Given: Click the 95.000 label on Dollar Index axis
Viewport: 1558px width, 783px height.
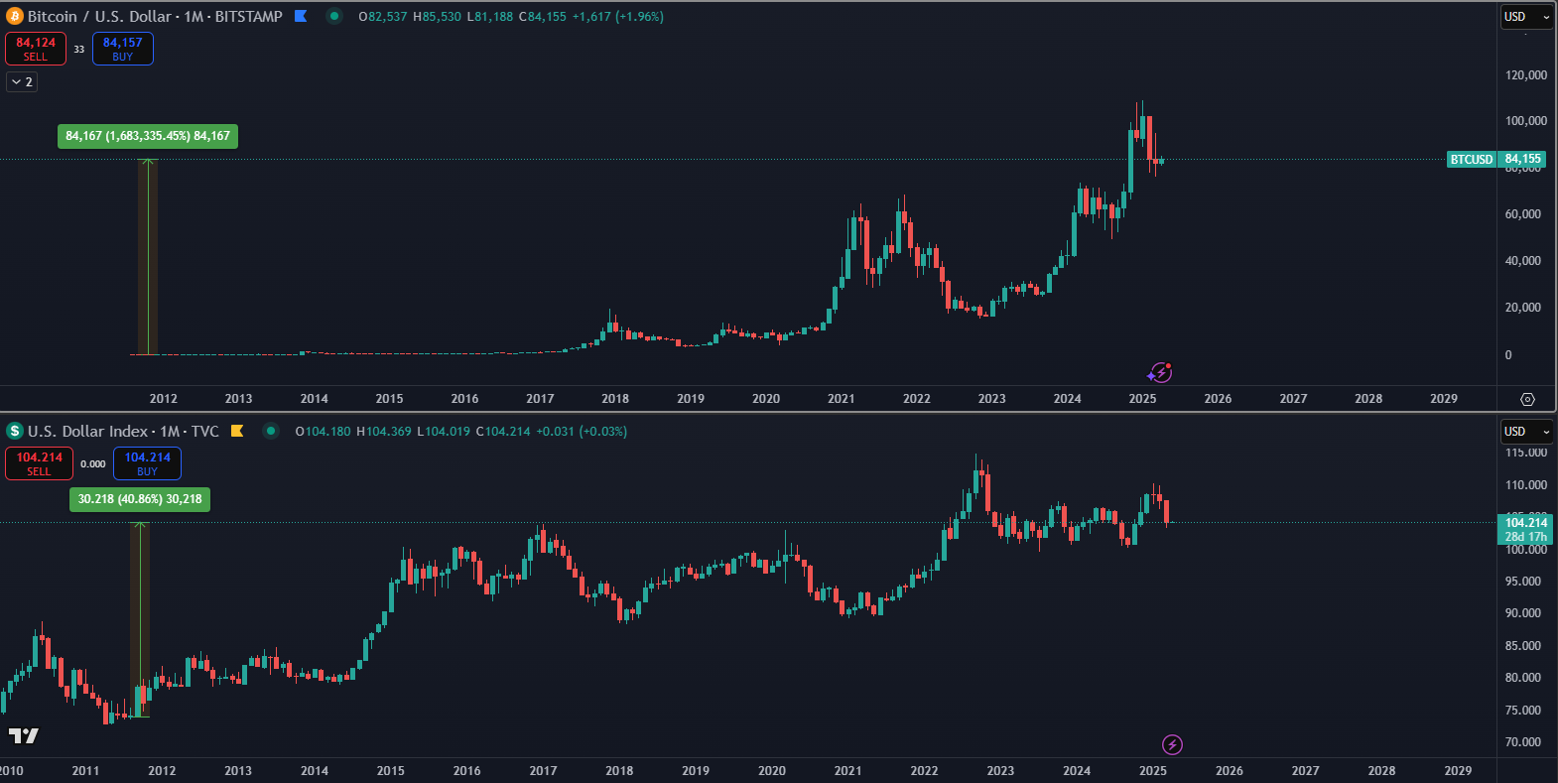Looking at the screenshot, I should pos(1523,582).
